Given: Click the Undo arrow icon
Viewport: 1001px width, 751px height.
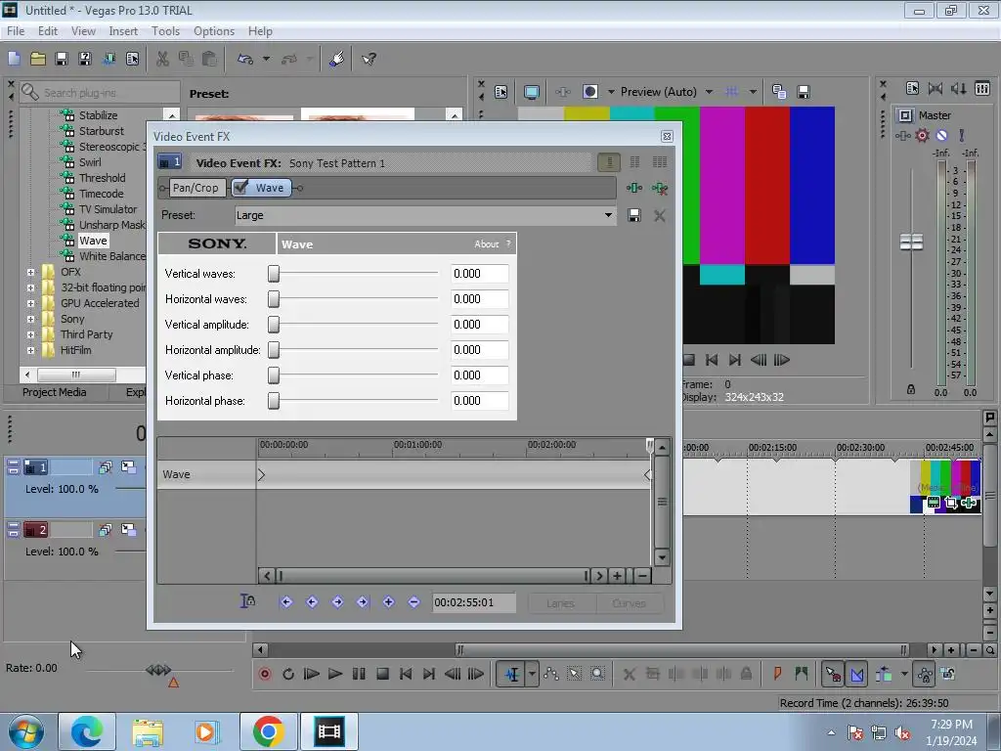Looking at the screenshot, I should (x=245, y=60).
